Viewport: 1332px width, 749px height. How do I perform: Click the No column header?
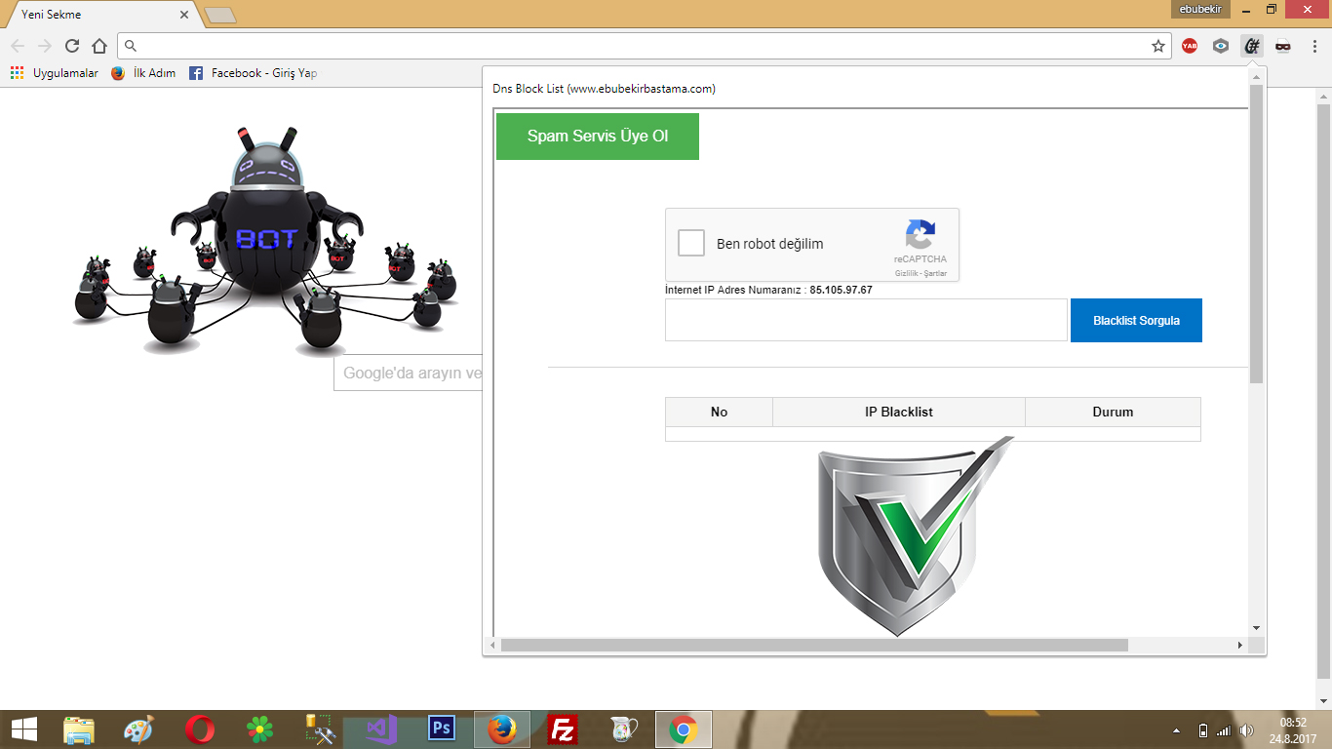719,412
